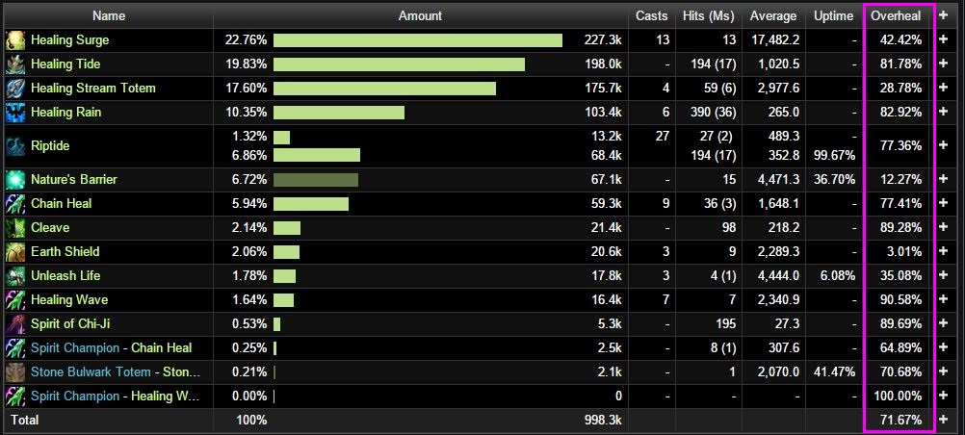
Task: Sort by the Overheal column header
Action: point(895,15)
